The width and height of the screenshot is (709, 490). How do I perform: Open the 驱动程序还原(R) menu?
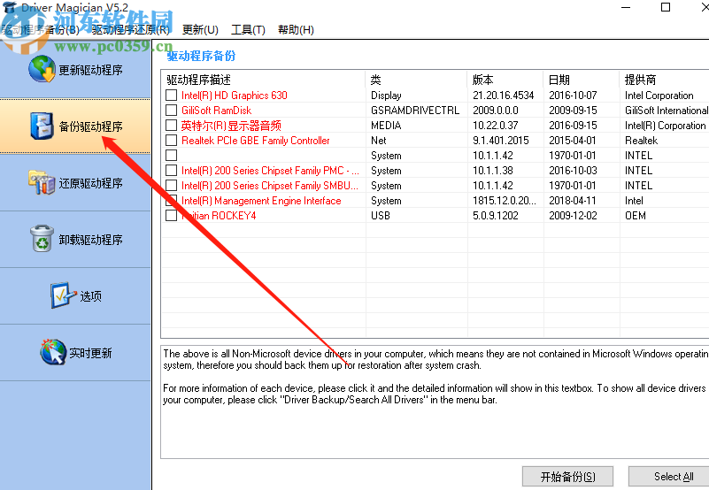coord(131,30)
